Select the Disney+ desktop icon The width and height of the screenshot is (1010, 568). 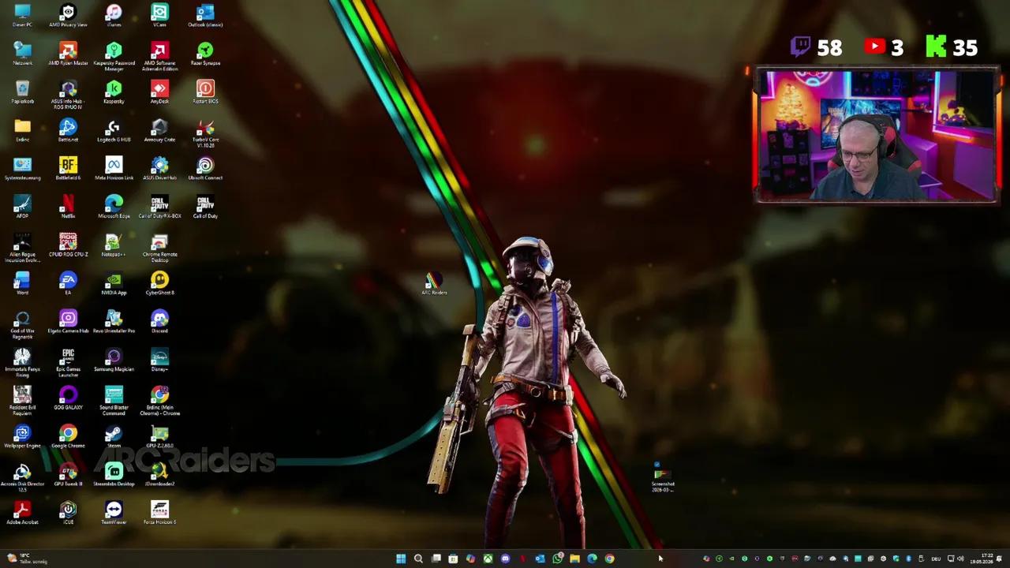159,360
